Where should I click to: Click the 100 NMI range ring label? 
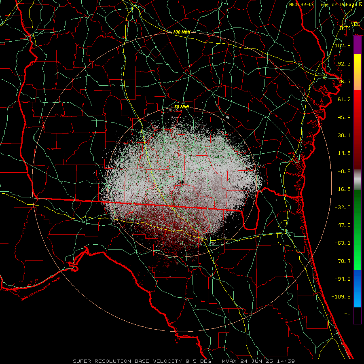pyautogui.click(x=182, y=32)
